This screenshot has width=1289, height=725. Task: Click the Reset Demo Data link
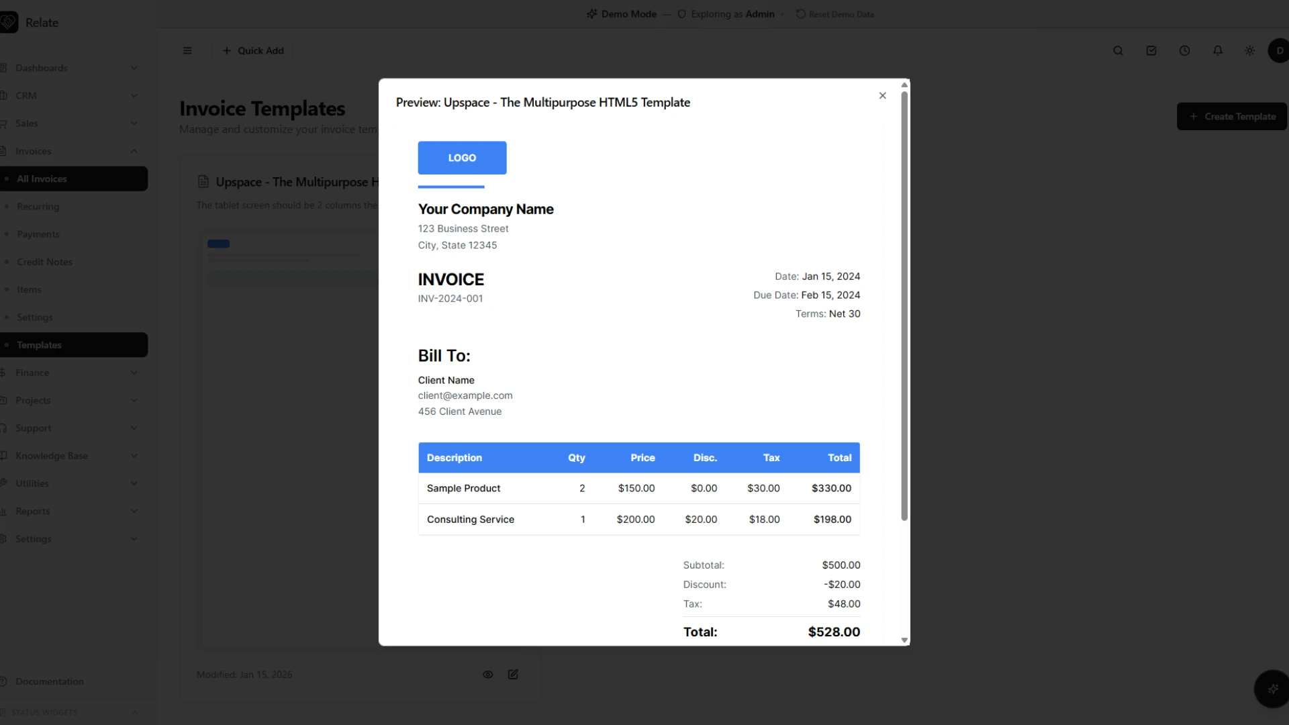(x=835, y=14)
